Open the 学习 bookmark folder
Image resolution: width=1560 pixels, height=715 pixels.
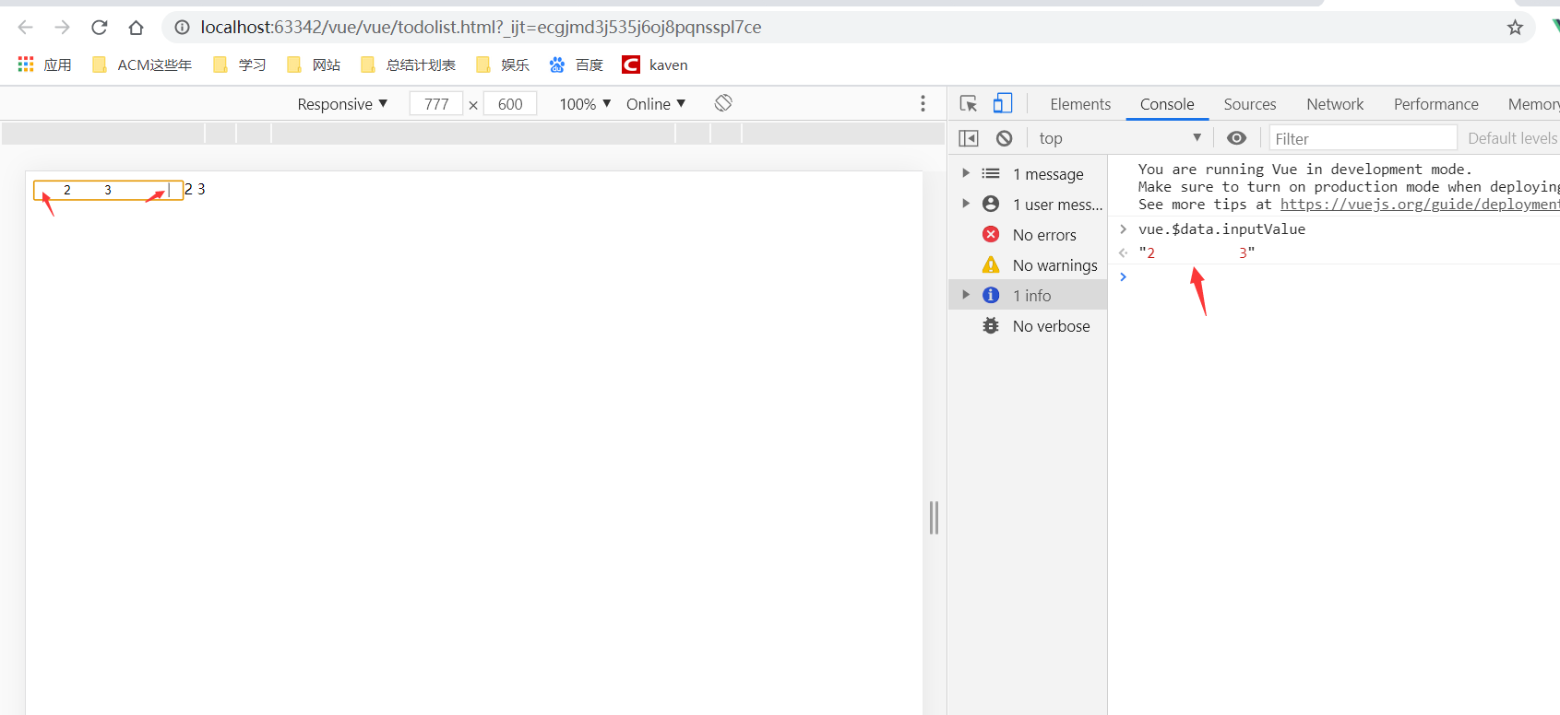[x=239, y=64]
